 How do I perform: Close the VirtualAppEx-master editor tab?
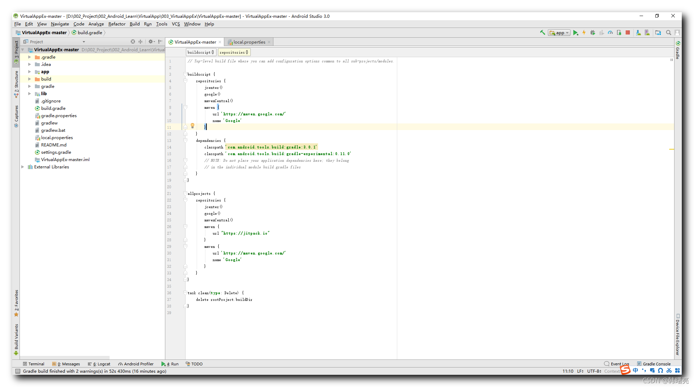[220, 42]
